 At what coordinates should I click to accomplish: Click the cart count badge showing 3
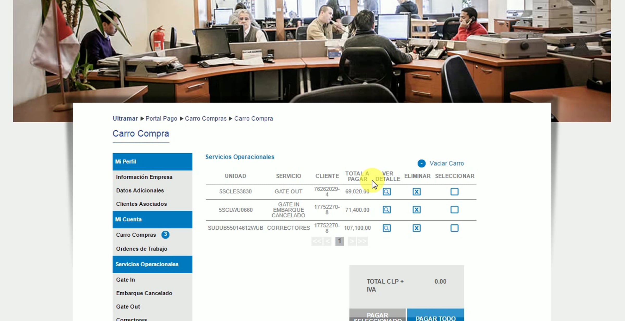(165, 234)
